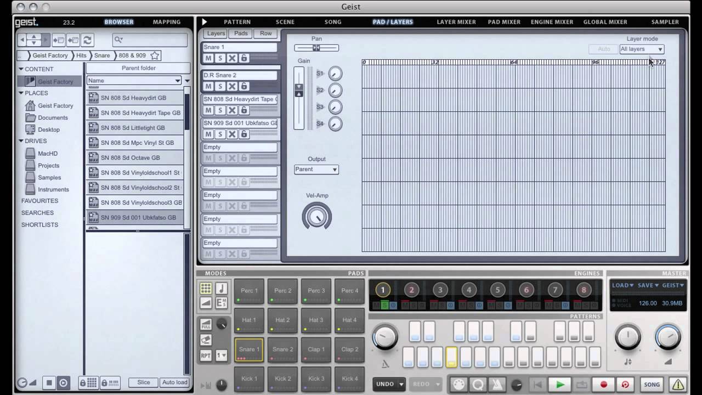Open the SAVE menu in Master
This screenshot has width=702, height=395.
coord(648,285)
